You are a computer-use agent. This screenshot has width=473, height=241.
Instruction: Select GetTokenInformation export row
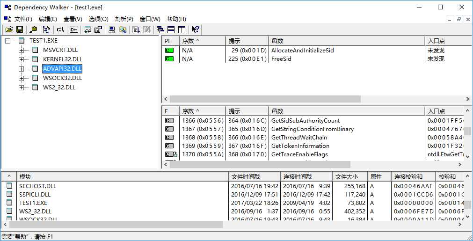313,146
